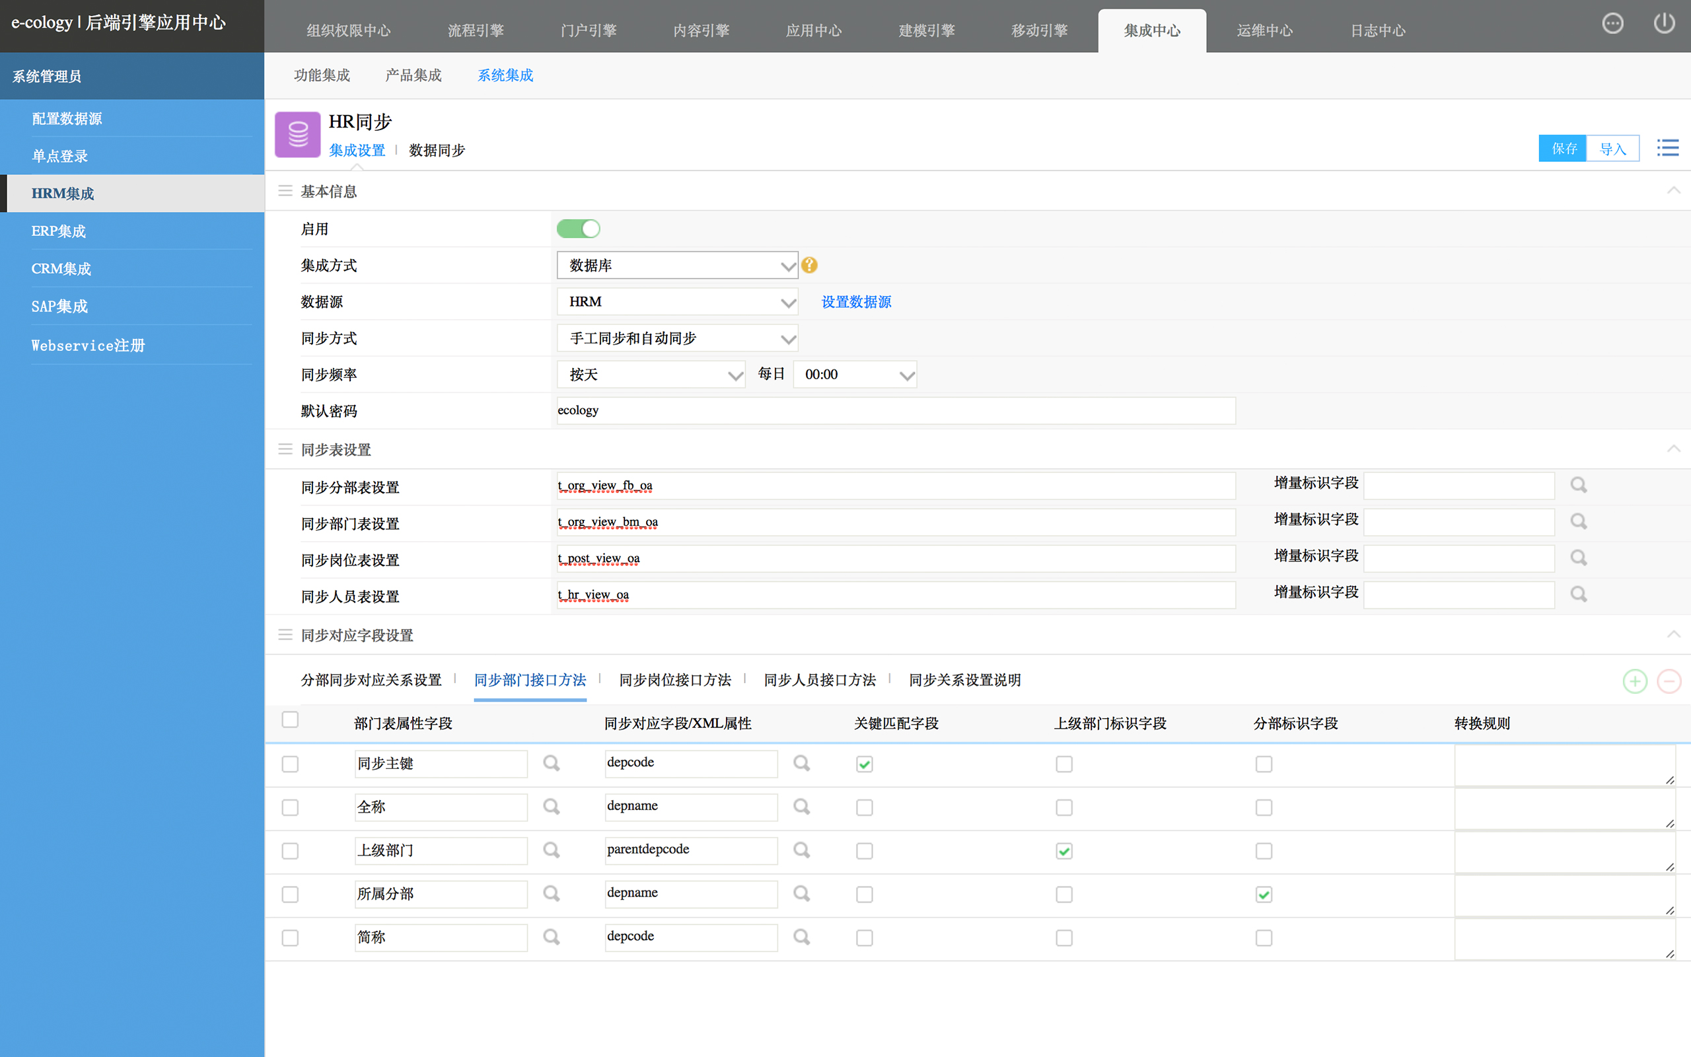Click the more options ellipsis icon in header
This screenshot has width=1691, height=1057.
click(1612, 24)
